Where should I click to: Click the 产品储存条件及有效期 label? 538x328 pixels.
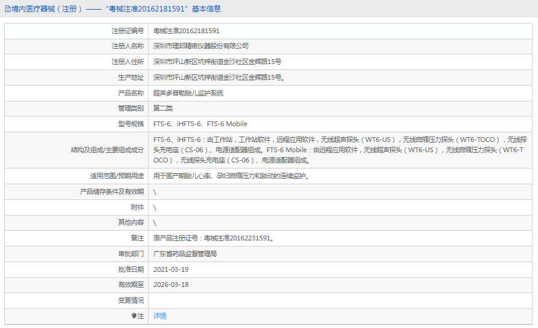click(x=112, y=191)
